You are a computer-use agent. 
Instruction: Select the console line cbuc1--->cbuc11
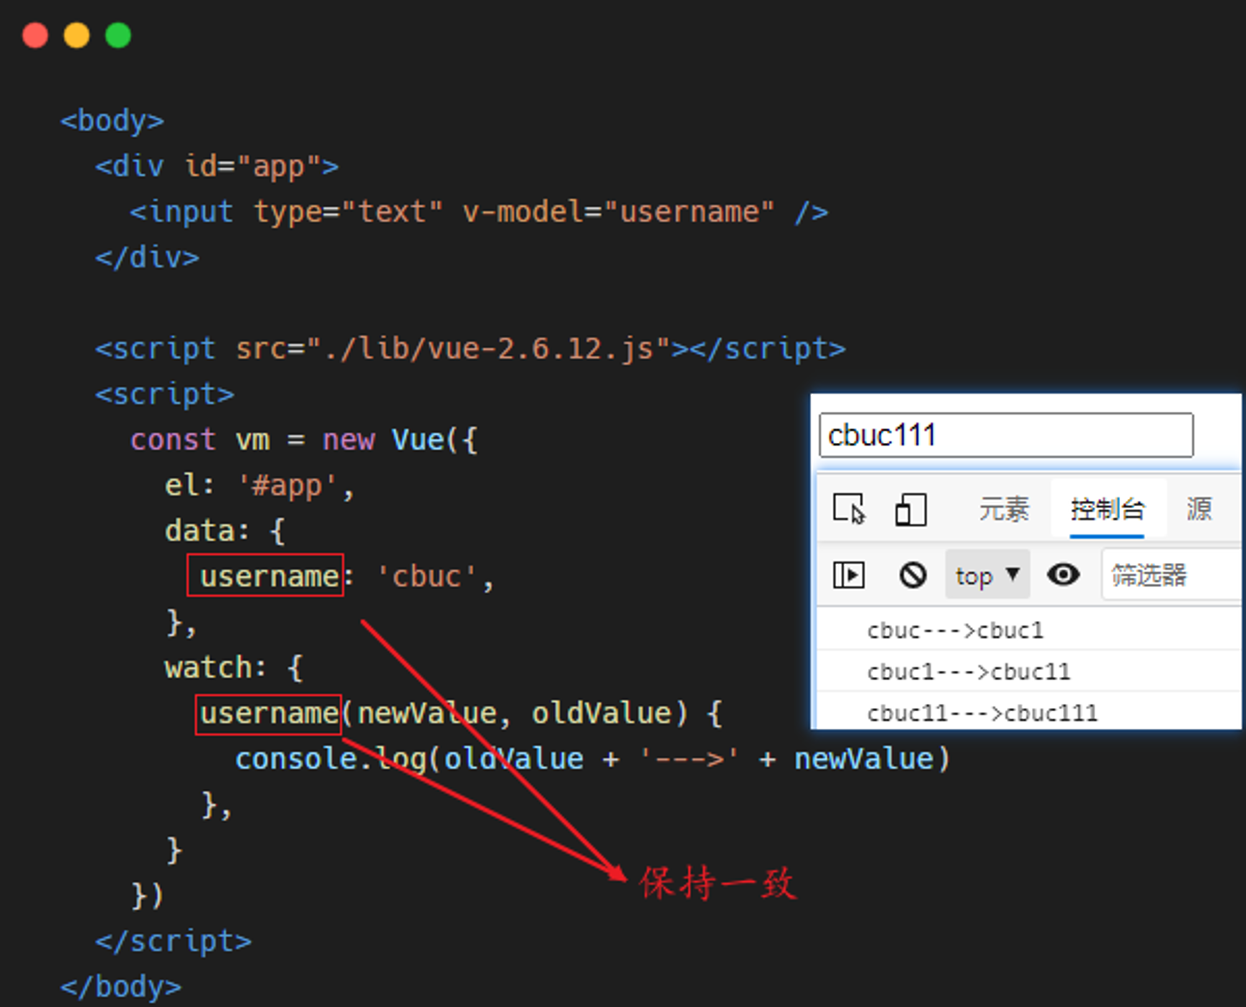[x=1028, y=671]
